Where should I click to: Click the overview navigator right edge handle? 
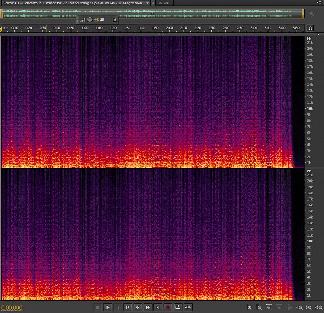click(303, 13)
